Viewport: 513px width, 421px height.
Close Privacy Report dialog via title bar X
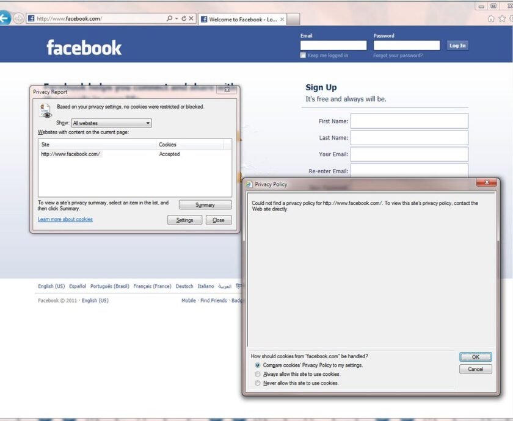(227, 90)
